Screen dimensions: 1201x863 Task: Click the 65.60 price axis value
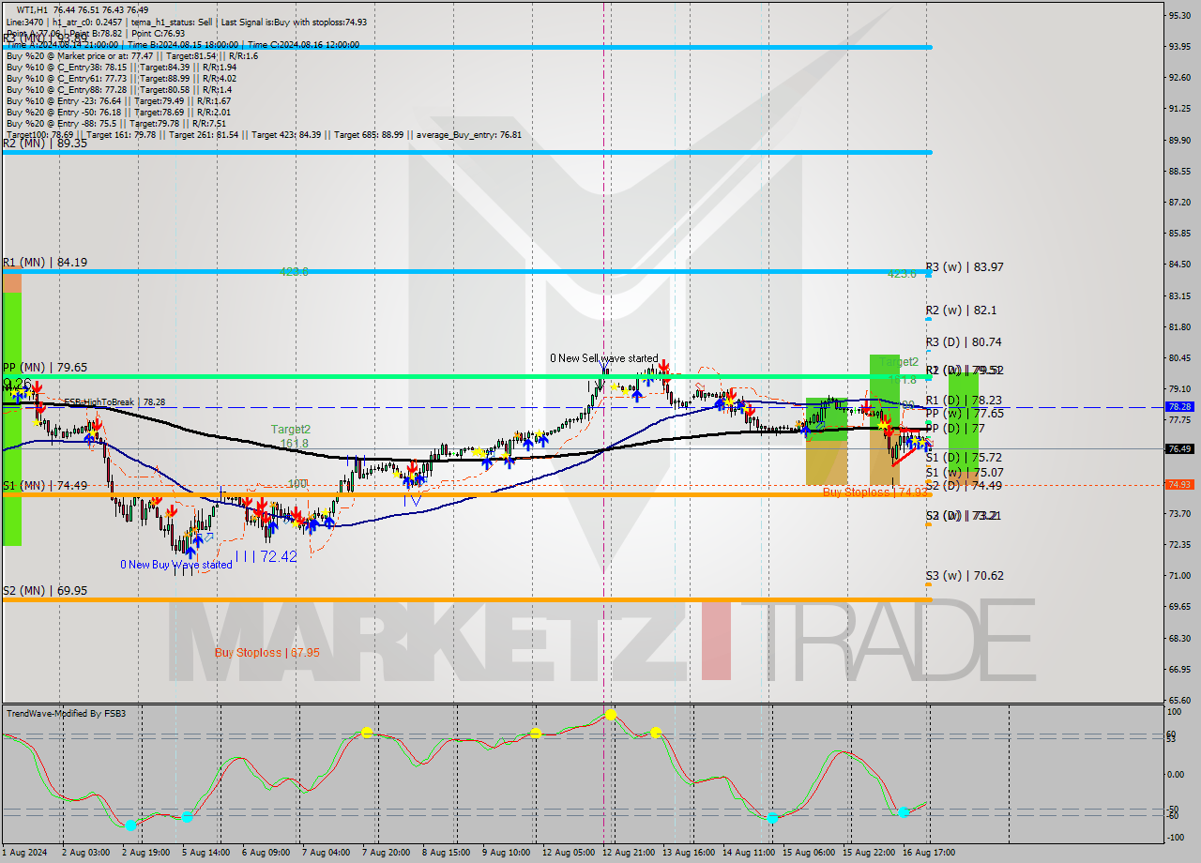click(x=1178, y=700)
